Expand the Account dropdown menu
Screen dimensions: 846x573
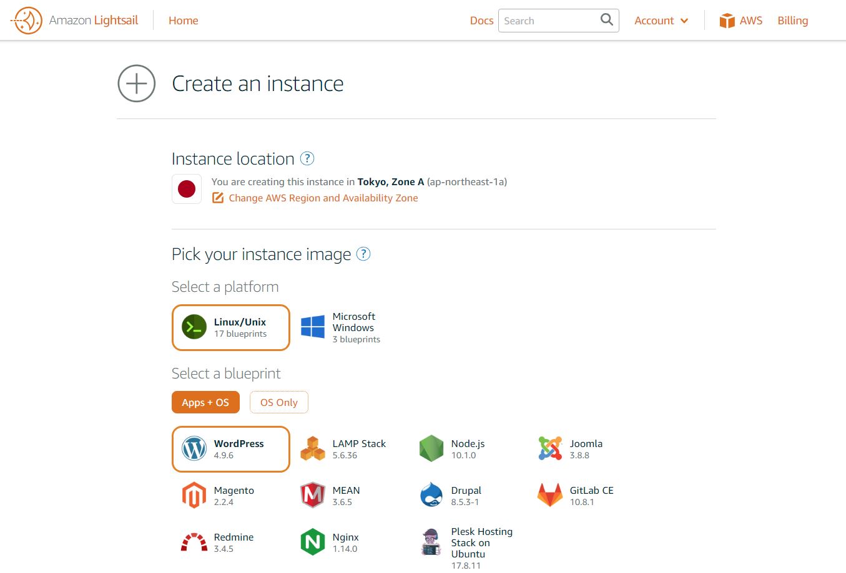(x=661, y=21)
